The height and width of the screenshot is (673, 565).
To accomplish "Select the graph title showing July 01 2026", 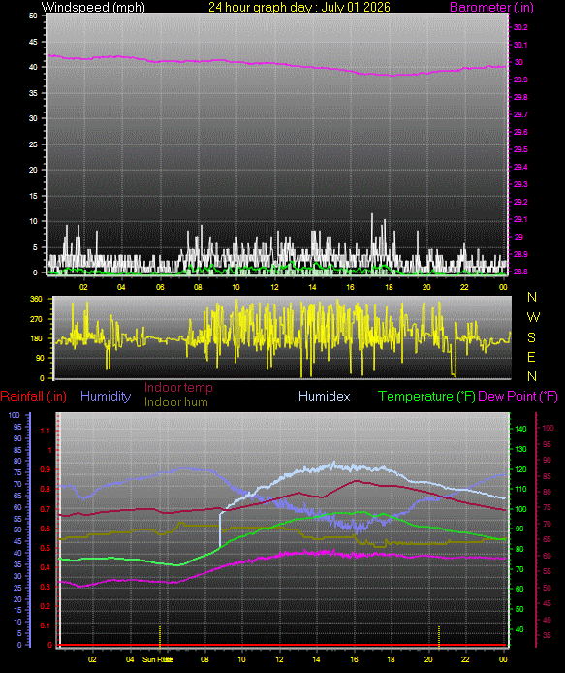I will tap(299, 8).
